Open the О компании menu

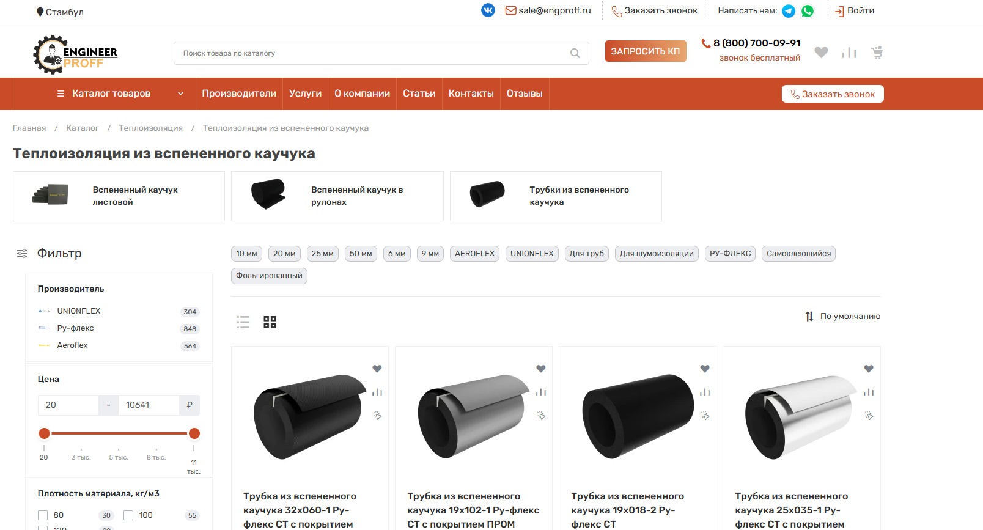pos(362,94)
